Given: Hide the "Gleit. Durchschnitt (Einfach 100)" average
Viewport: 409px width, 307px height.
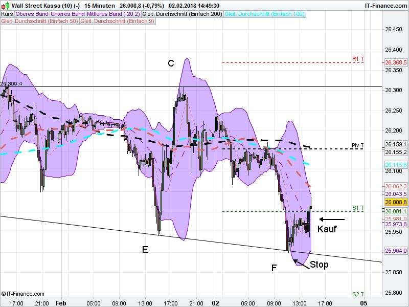Looking at the screenshot, I should [265, 14].
